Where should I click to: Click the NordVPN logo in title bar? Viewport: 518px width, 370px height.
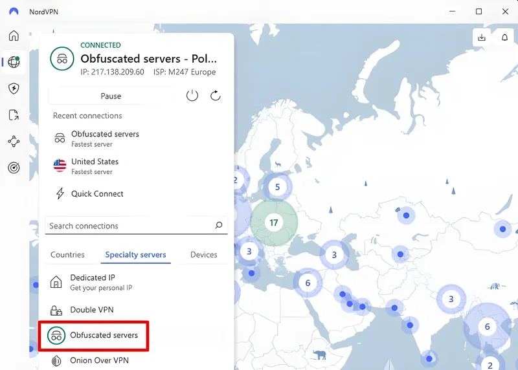click(x=14, y=12)
